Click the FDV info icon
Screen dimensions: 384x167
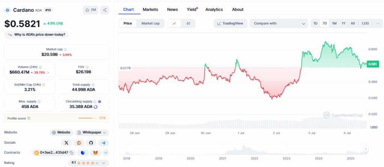point(87,67)
